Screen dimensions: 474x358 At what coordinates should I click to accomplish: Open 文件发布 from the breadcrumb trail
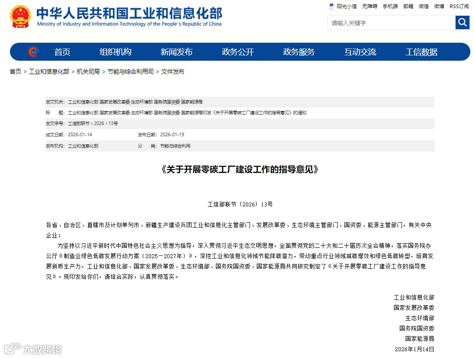coord(173,71)
